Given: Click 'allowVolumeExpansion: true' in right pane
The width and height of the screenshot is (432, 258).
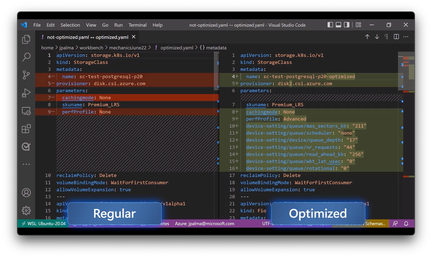Looking at the screenshot, I should [278, 190].
